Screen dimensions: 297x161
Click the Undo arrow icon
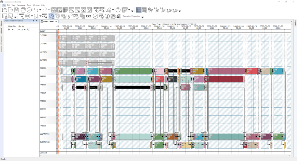coord(35,10)
